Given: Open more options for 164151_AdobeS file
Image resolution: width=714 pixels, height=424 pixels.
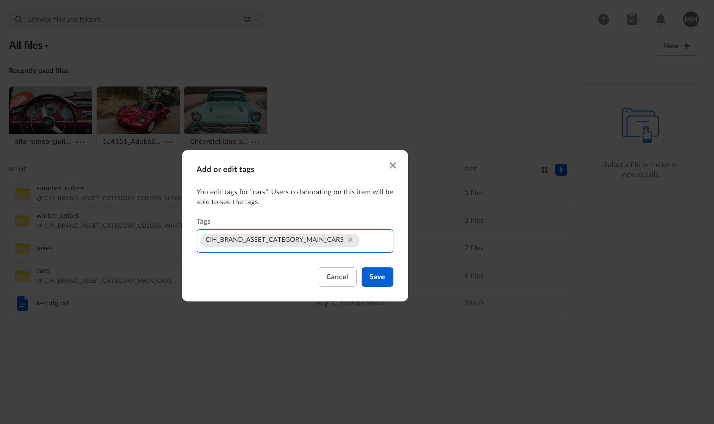Looking at the screenshot, I should pos(168,142).
